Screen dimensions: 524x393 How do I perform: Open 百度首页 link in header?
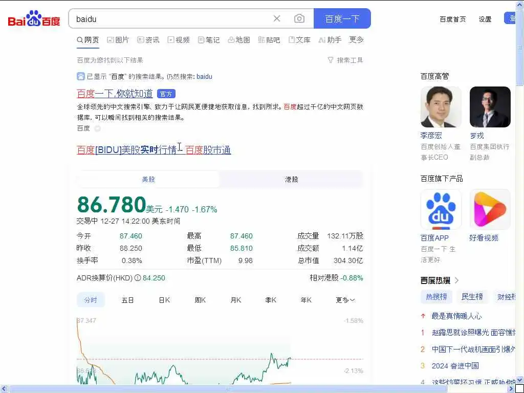point(452,19)
